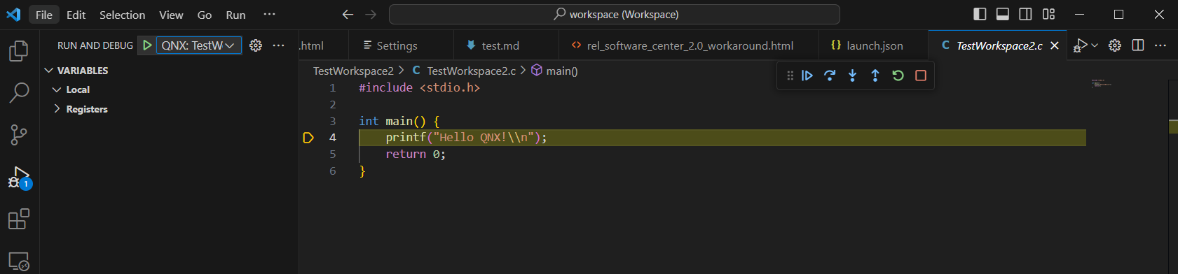Step into the printf function call
Screen dimensions: 1178x274
click(x=852, y=75)
